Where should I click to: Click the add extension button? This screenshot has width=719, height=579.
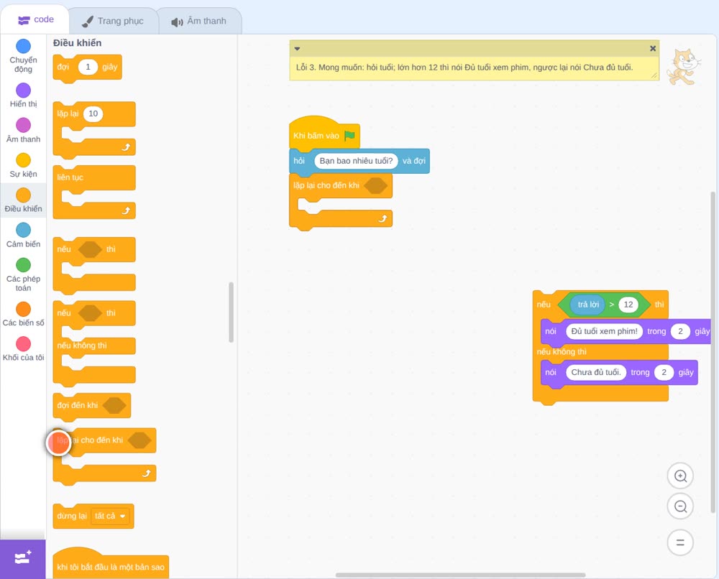point(23,559)
